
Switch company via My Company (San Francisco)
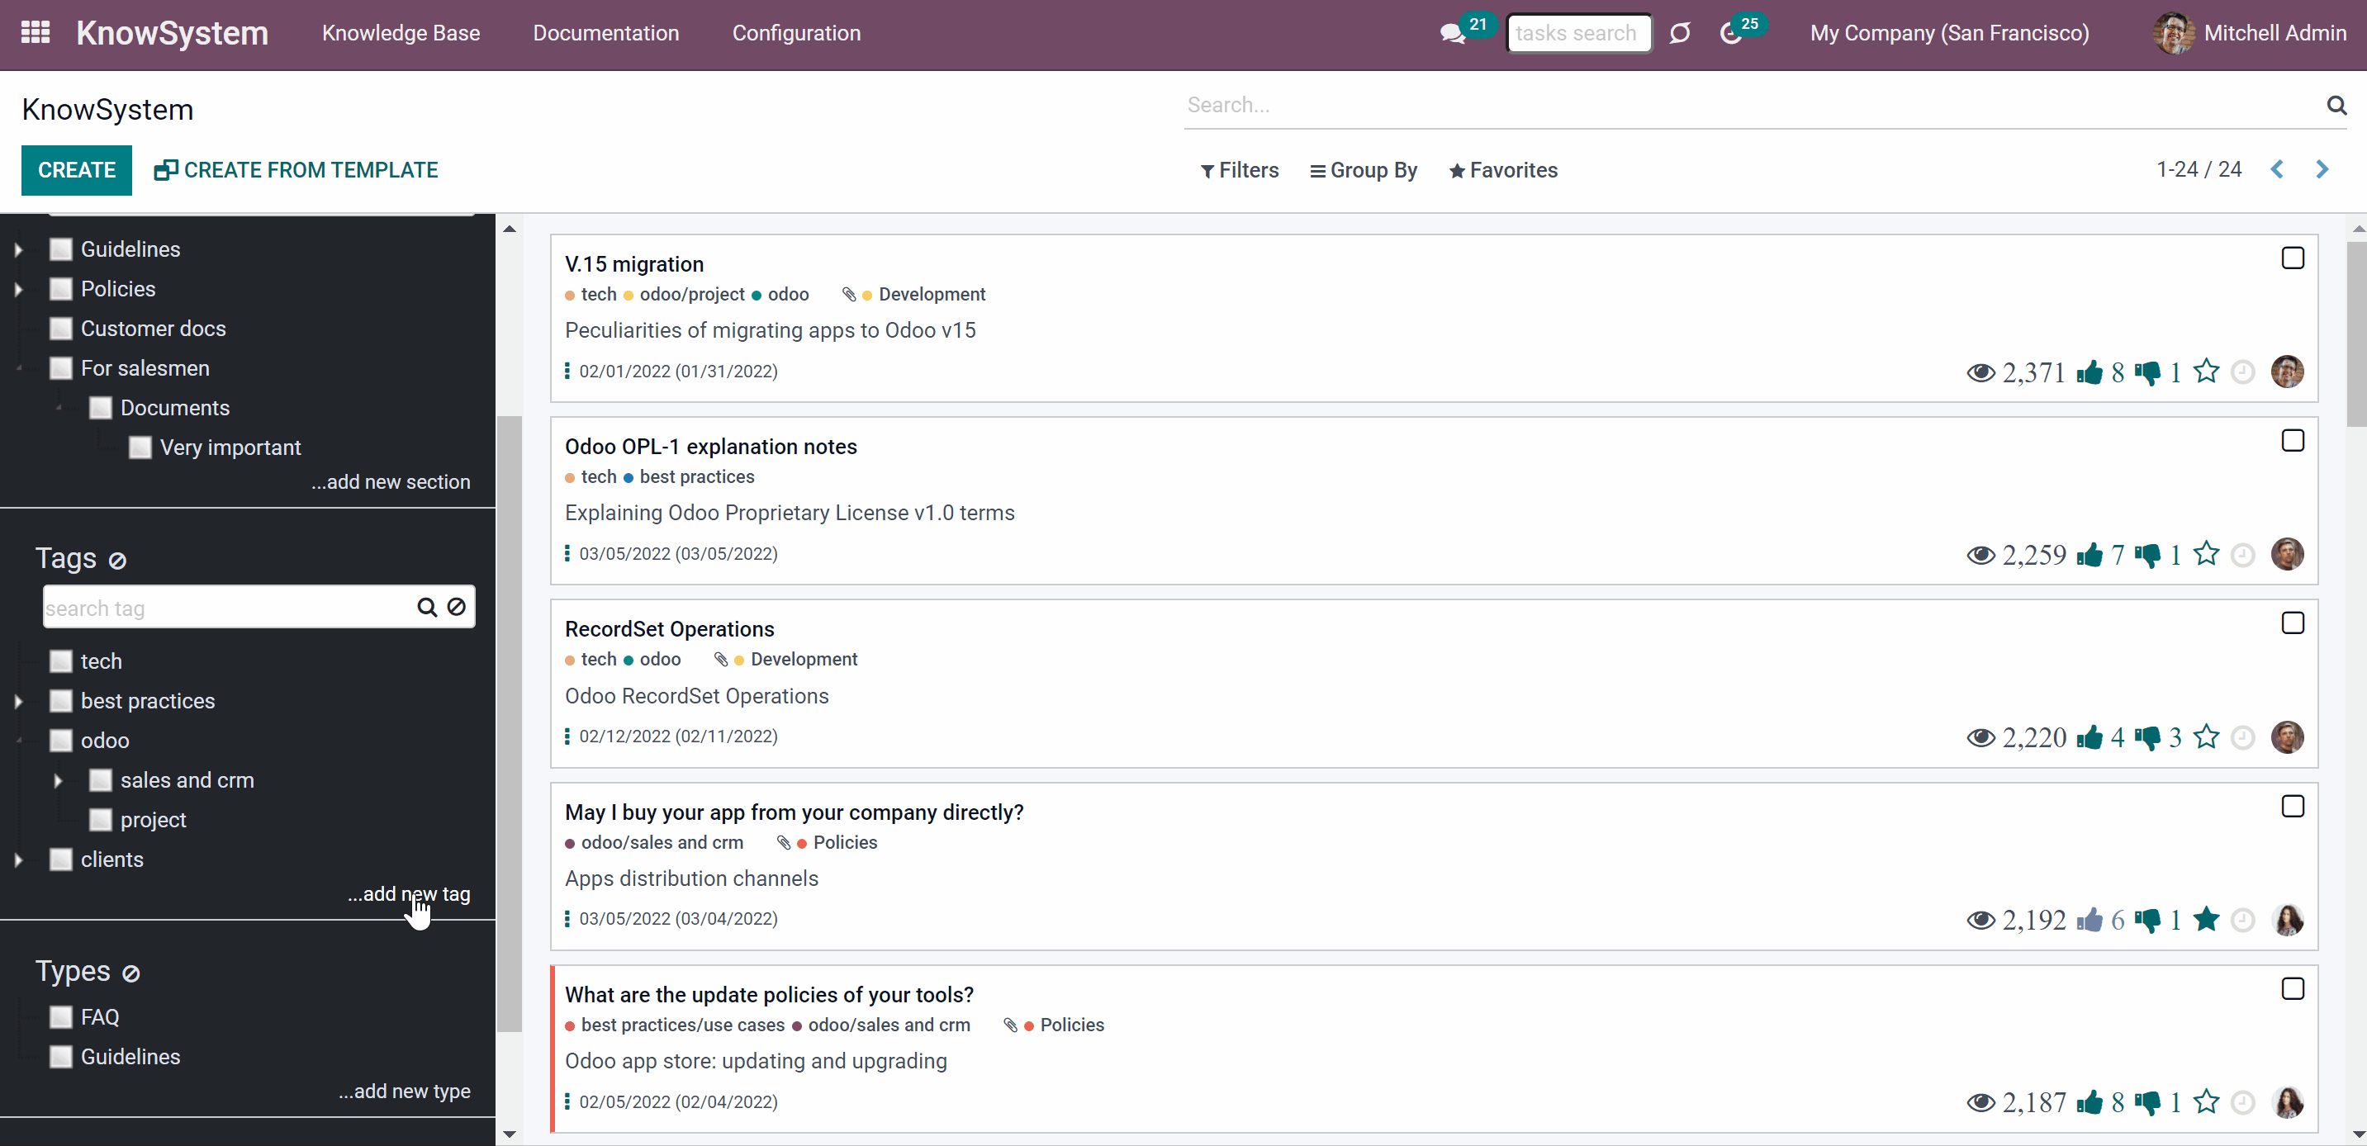(x=1949, y=33)
